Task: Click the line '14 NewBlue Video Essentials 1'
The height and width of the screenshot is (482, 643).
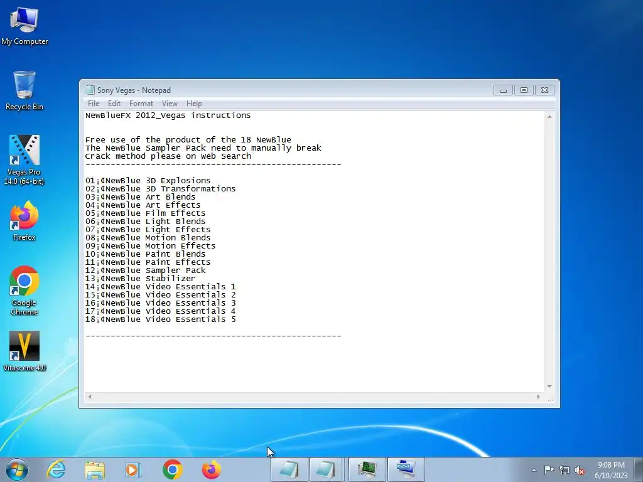Action: click(x=160, y=287)
